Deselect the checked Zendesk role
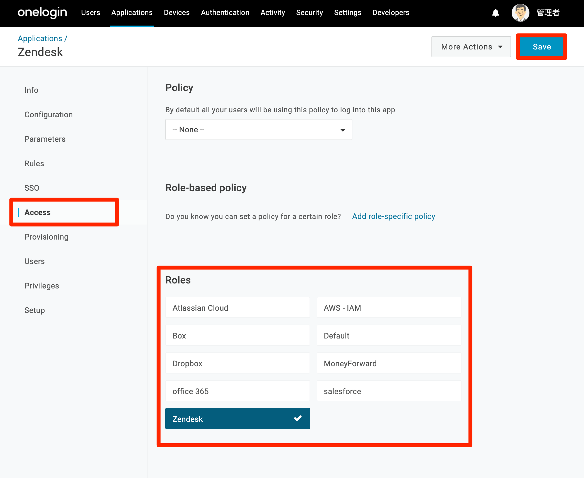The width and height of the screenshot is (584, 478). 237,419
